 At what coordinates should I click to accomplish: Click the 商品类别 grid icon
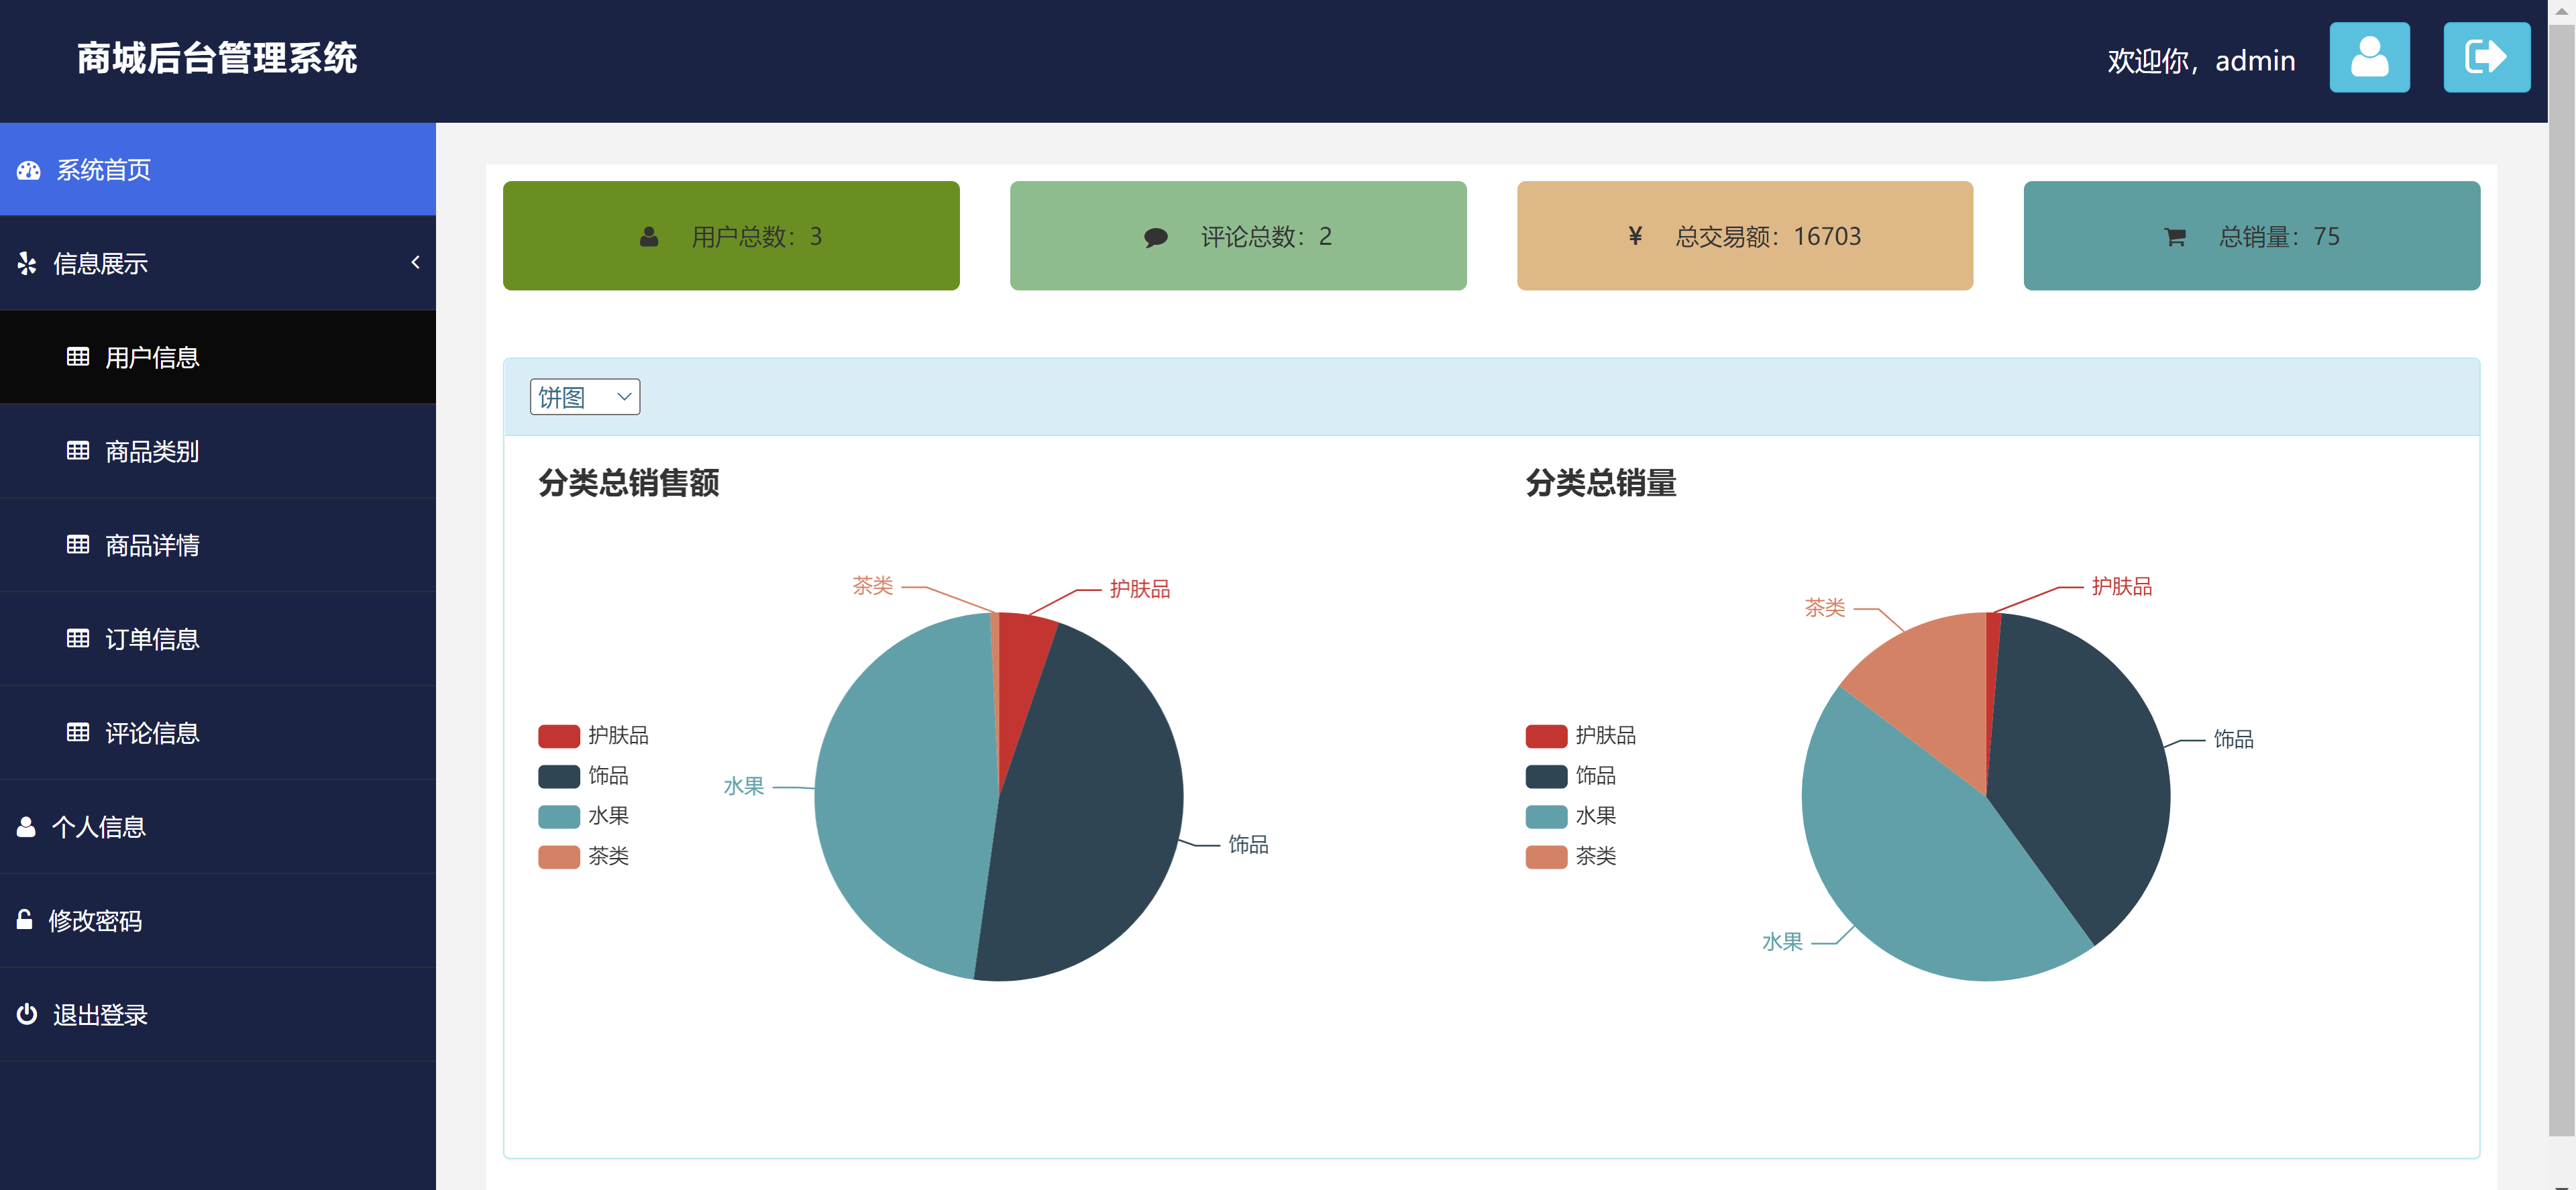[x=78, y=451]
